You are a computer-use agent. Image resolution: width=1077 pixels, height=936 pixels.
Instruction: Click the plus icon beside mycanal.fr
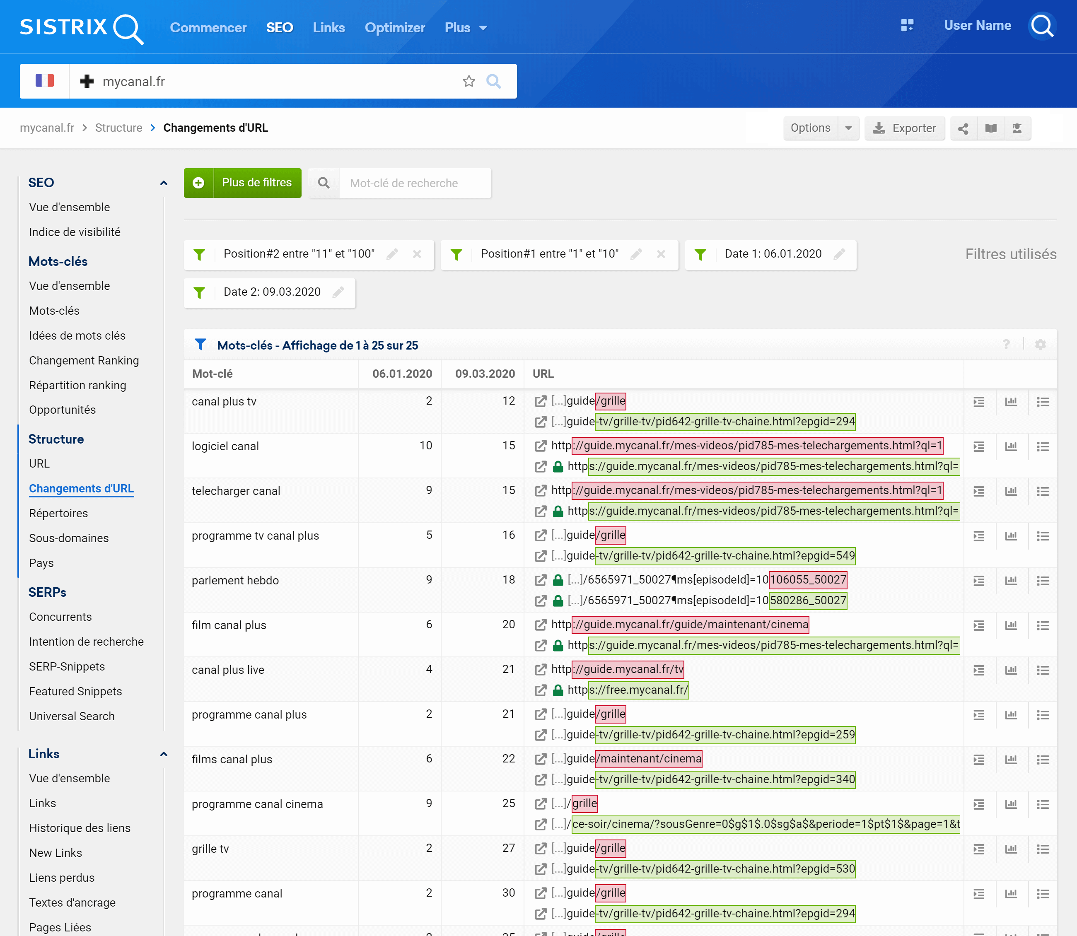[x=87, y=81]
